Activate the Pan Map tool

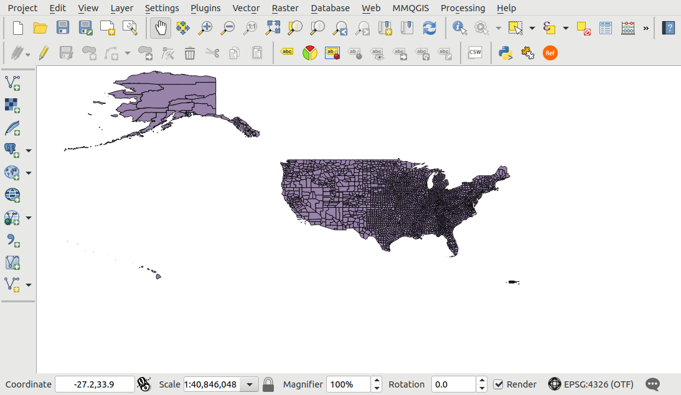point(160,28)
